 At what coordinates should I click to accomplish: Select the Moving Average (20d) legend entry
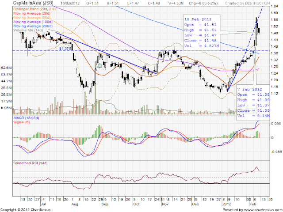(x=32, y=13)
